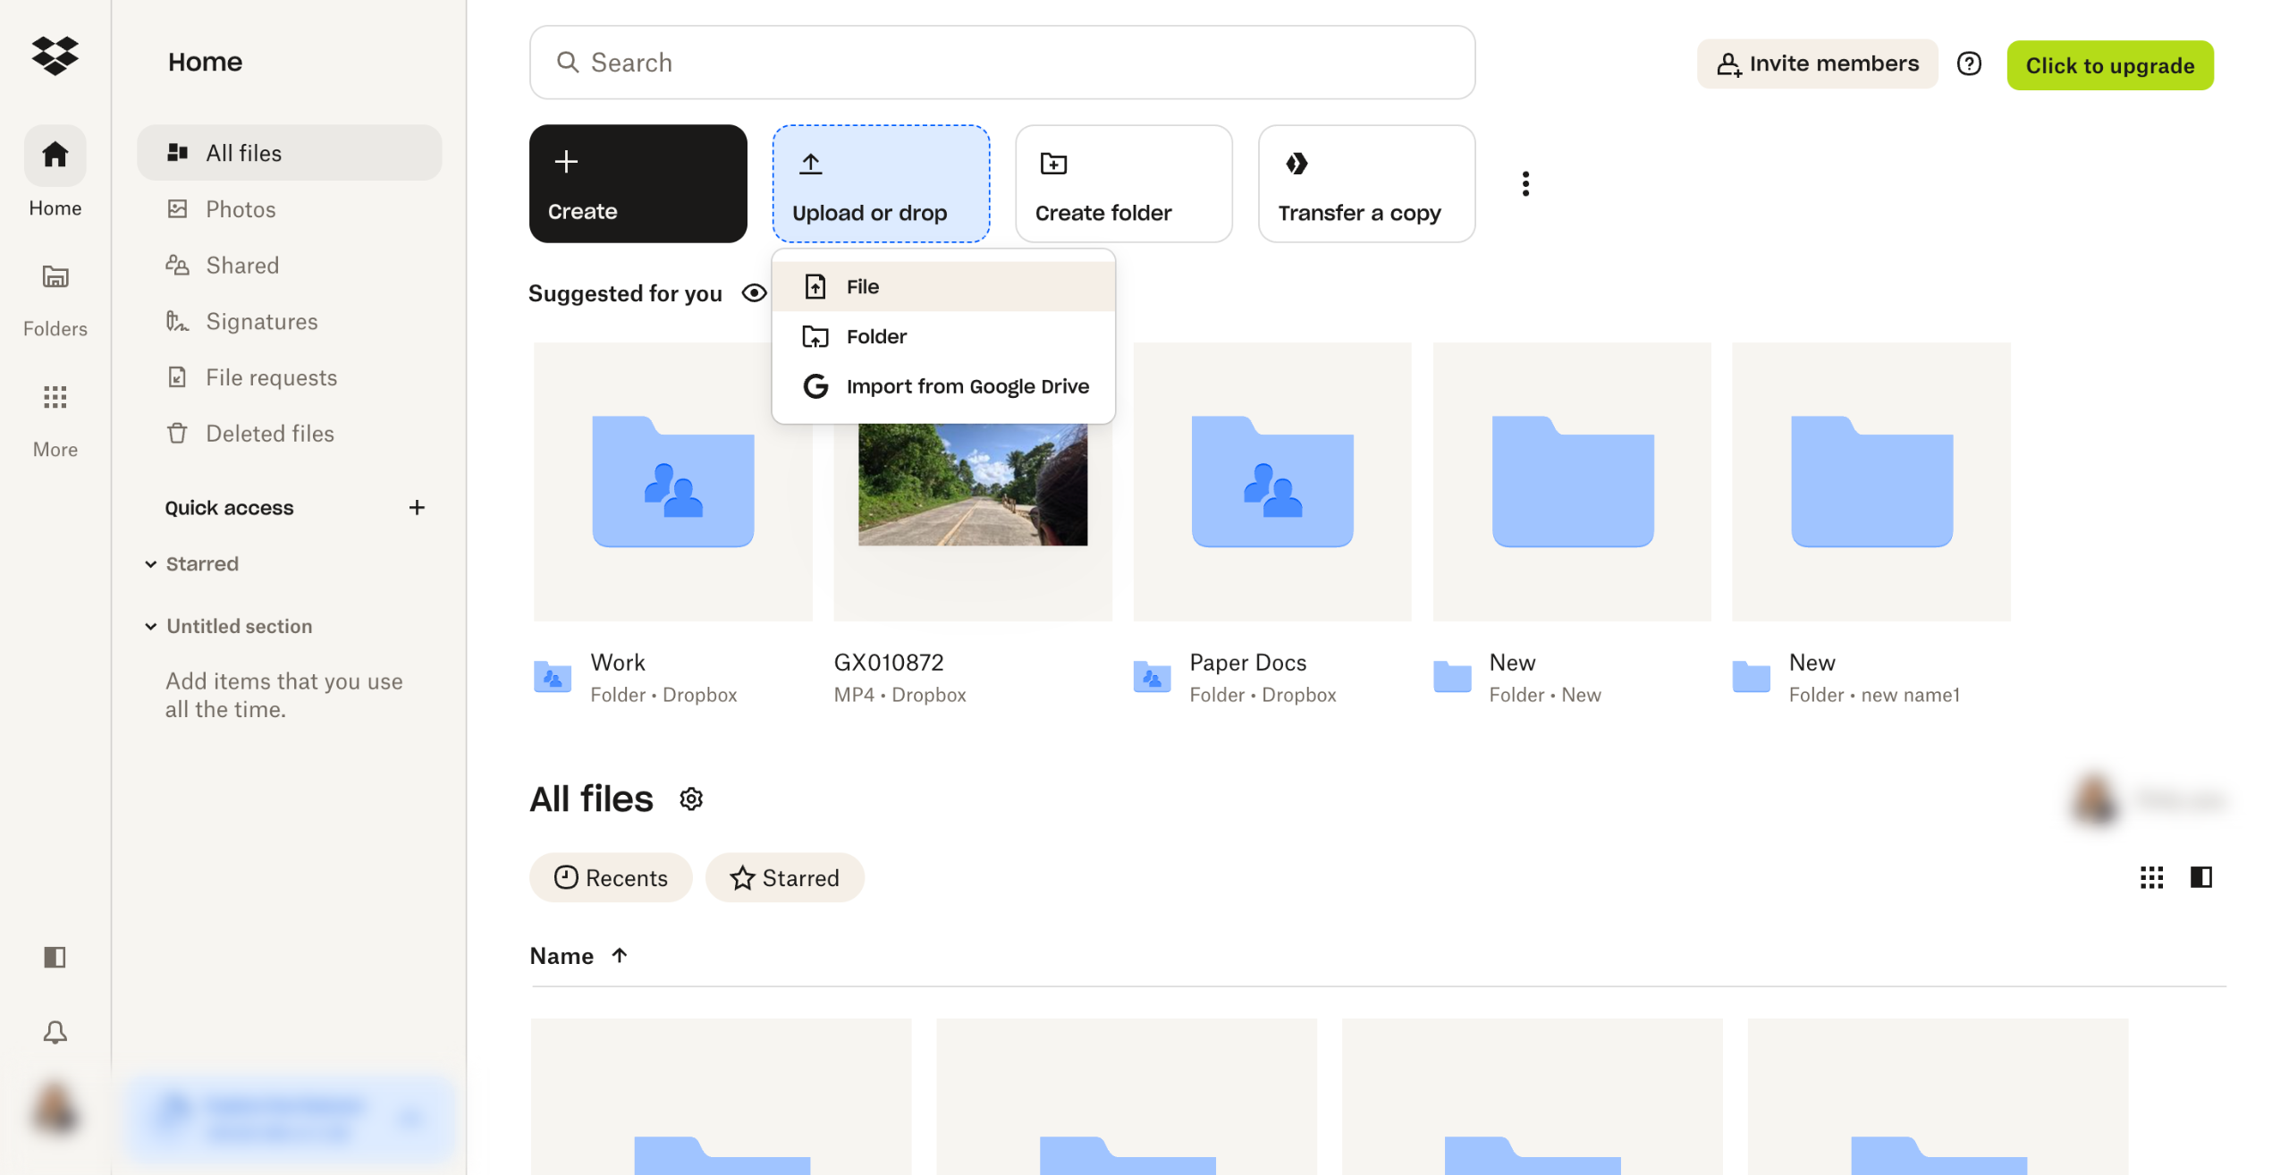This screenshot has width=2289, height=1175.
Task: Open the Folders sidebar icon
Action: tap(55, 277)
